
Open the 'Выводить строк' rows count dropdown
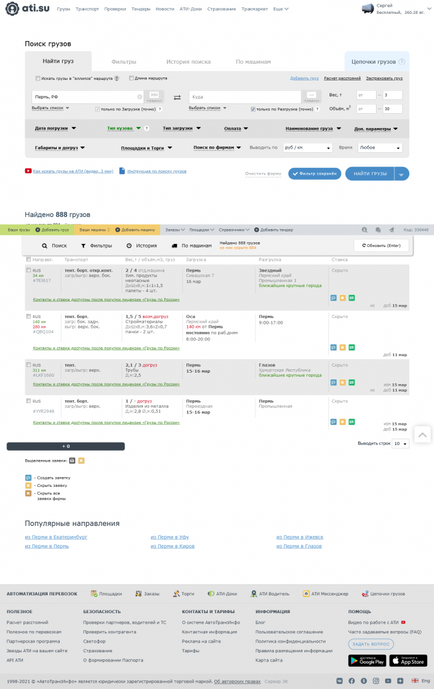pos(400,444)
